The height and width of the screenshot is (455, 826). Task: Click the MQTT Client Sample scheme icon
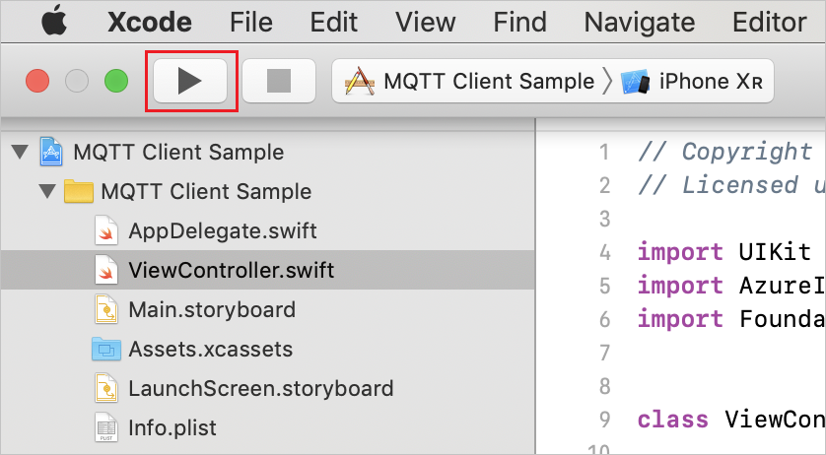click(x=361, y=82)
